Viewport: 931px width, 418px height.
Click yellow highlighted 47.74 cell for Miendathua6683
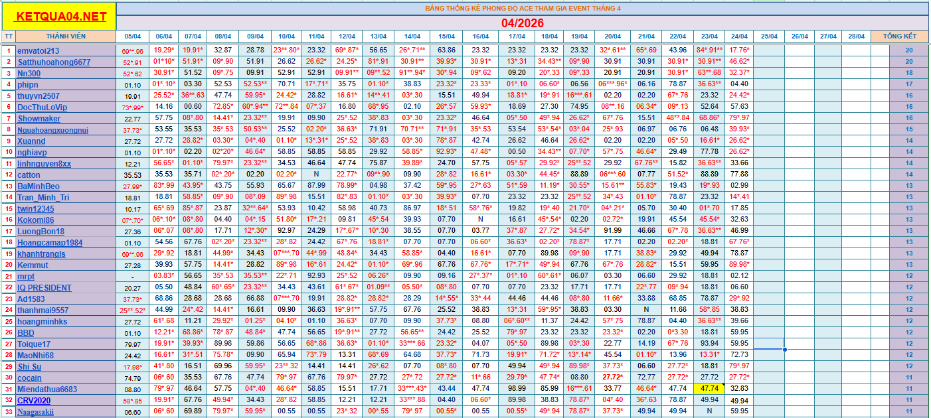coord(709,389)
